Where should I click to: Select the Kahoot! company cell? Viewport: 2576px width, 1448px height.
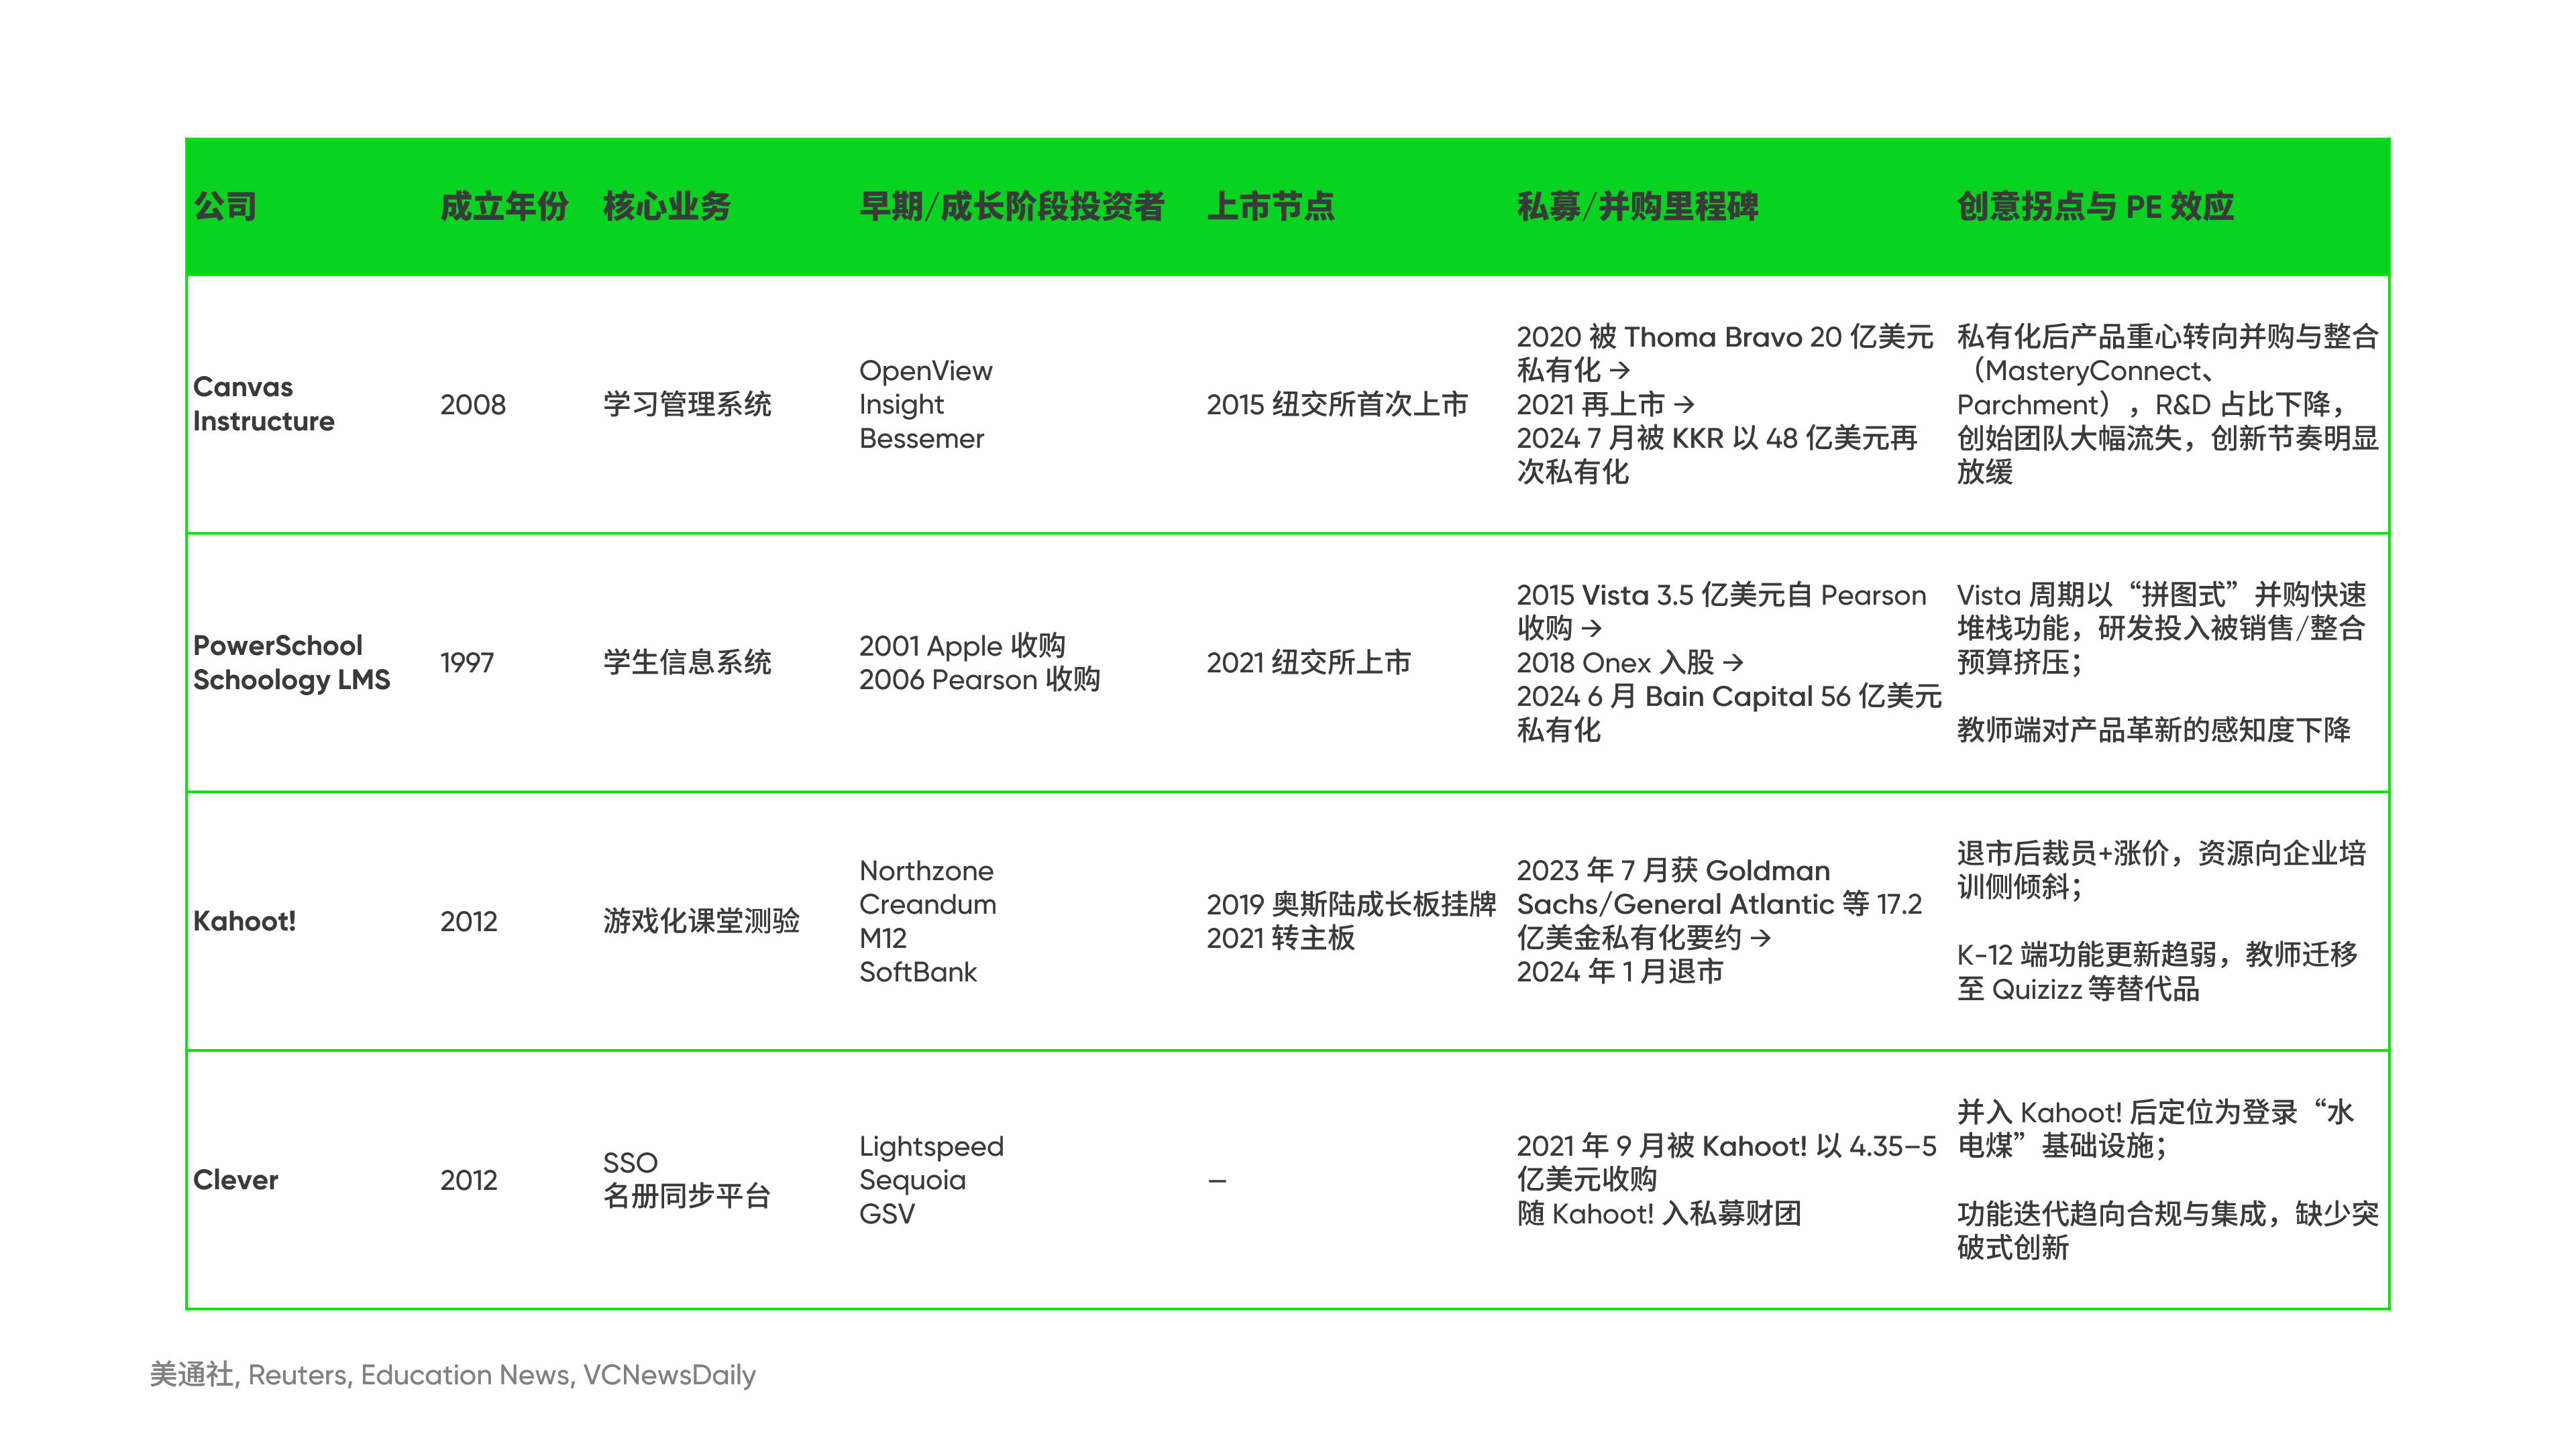coord(244,921)
